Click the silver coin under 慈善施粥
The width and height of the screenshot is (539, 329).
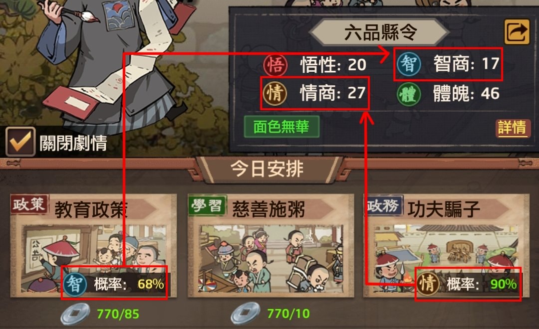coord(246,313)
